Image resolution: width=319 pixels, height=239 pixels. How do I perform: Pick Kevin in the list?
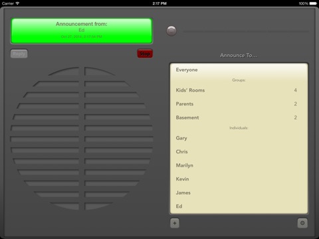(x=239, y=179)
